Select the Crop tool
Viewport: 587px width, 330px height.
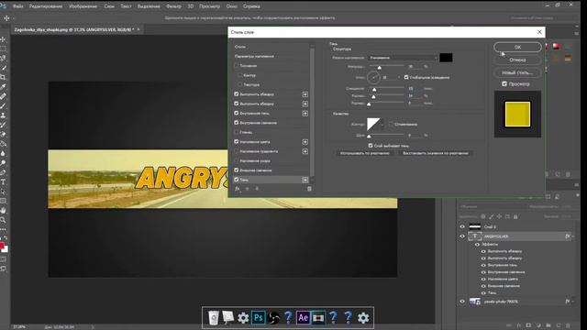[3, 77]
